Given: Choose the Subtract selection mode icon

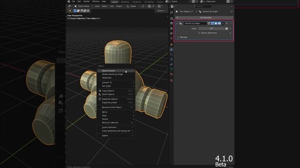Looking at the screenshot, I should [x=82, y=11].
